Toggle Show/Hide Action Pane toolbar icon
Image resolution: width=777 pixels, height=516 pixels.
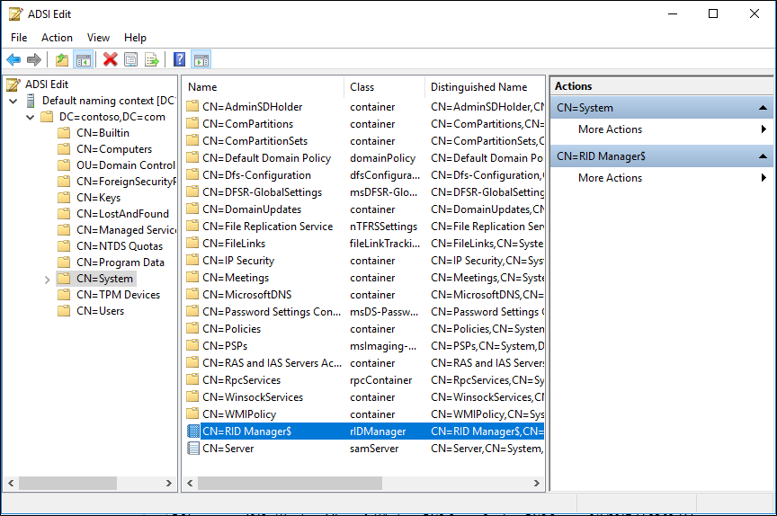click(201, 60)
